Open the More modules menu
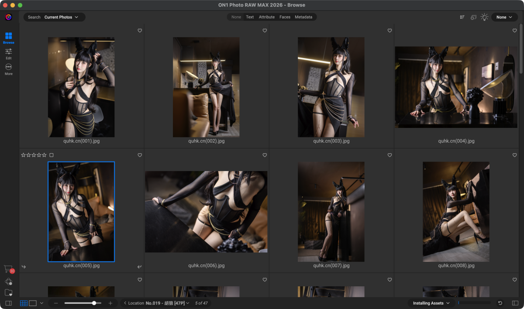The width and height of the screenshot is (524, 309). coord(8,69)
